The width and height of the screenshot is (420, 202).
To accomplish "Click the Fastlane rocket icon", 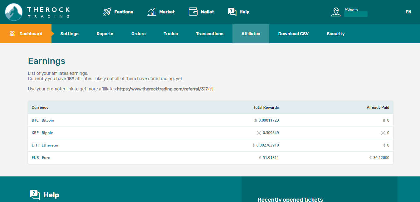I will pyautogui.click(x=107, y=12).
